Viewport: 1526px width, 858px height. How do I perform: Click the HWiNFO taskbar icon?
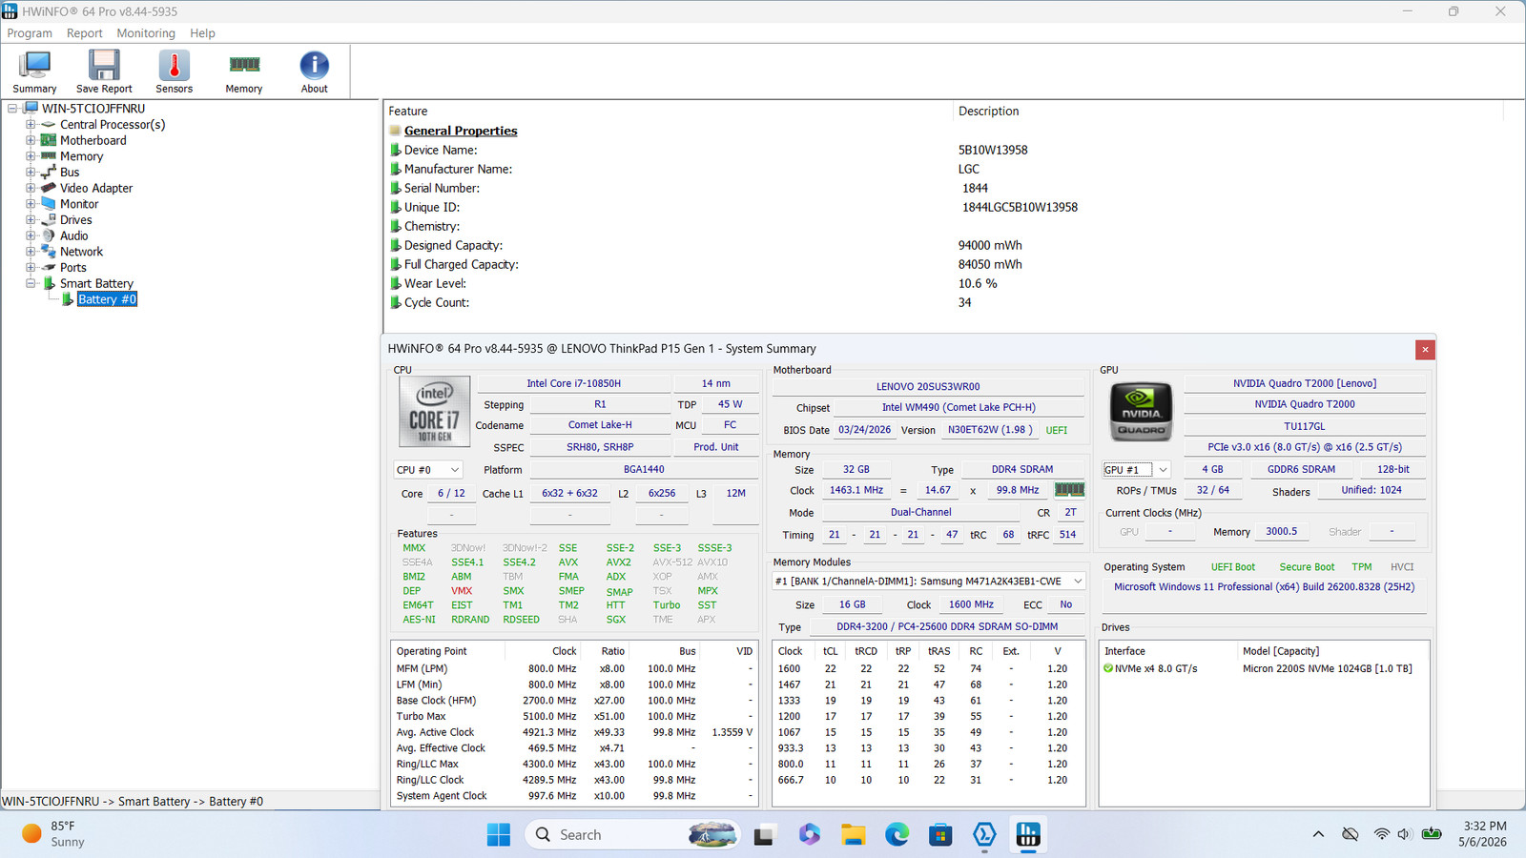click(1028, 835)
